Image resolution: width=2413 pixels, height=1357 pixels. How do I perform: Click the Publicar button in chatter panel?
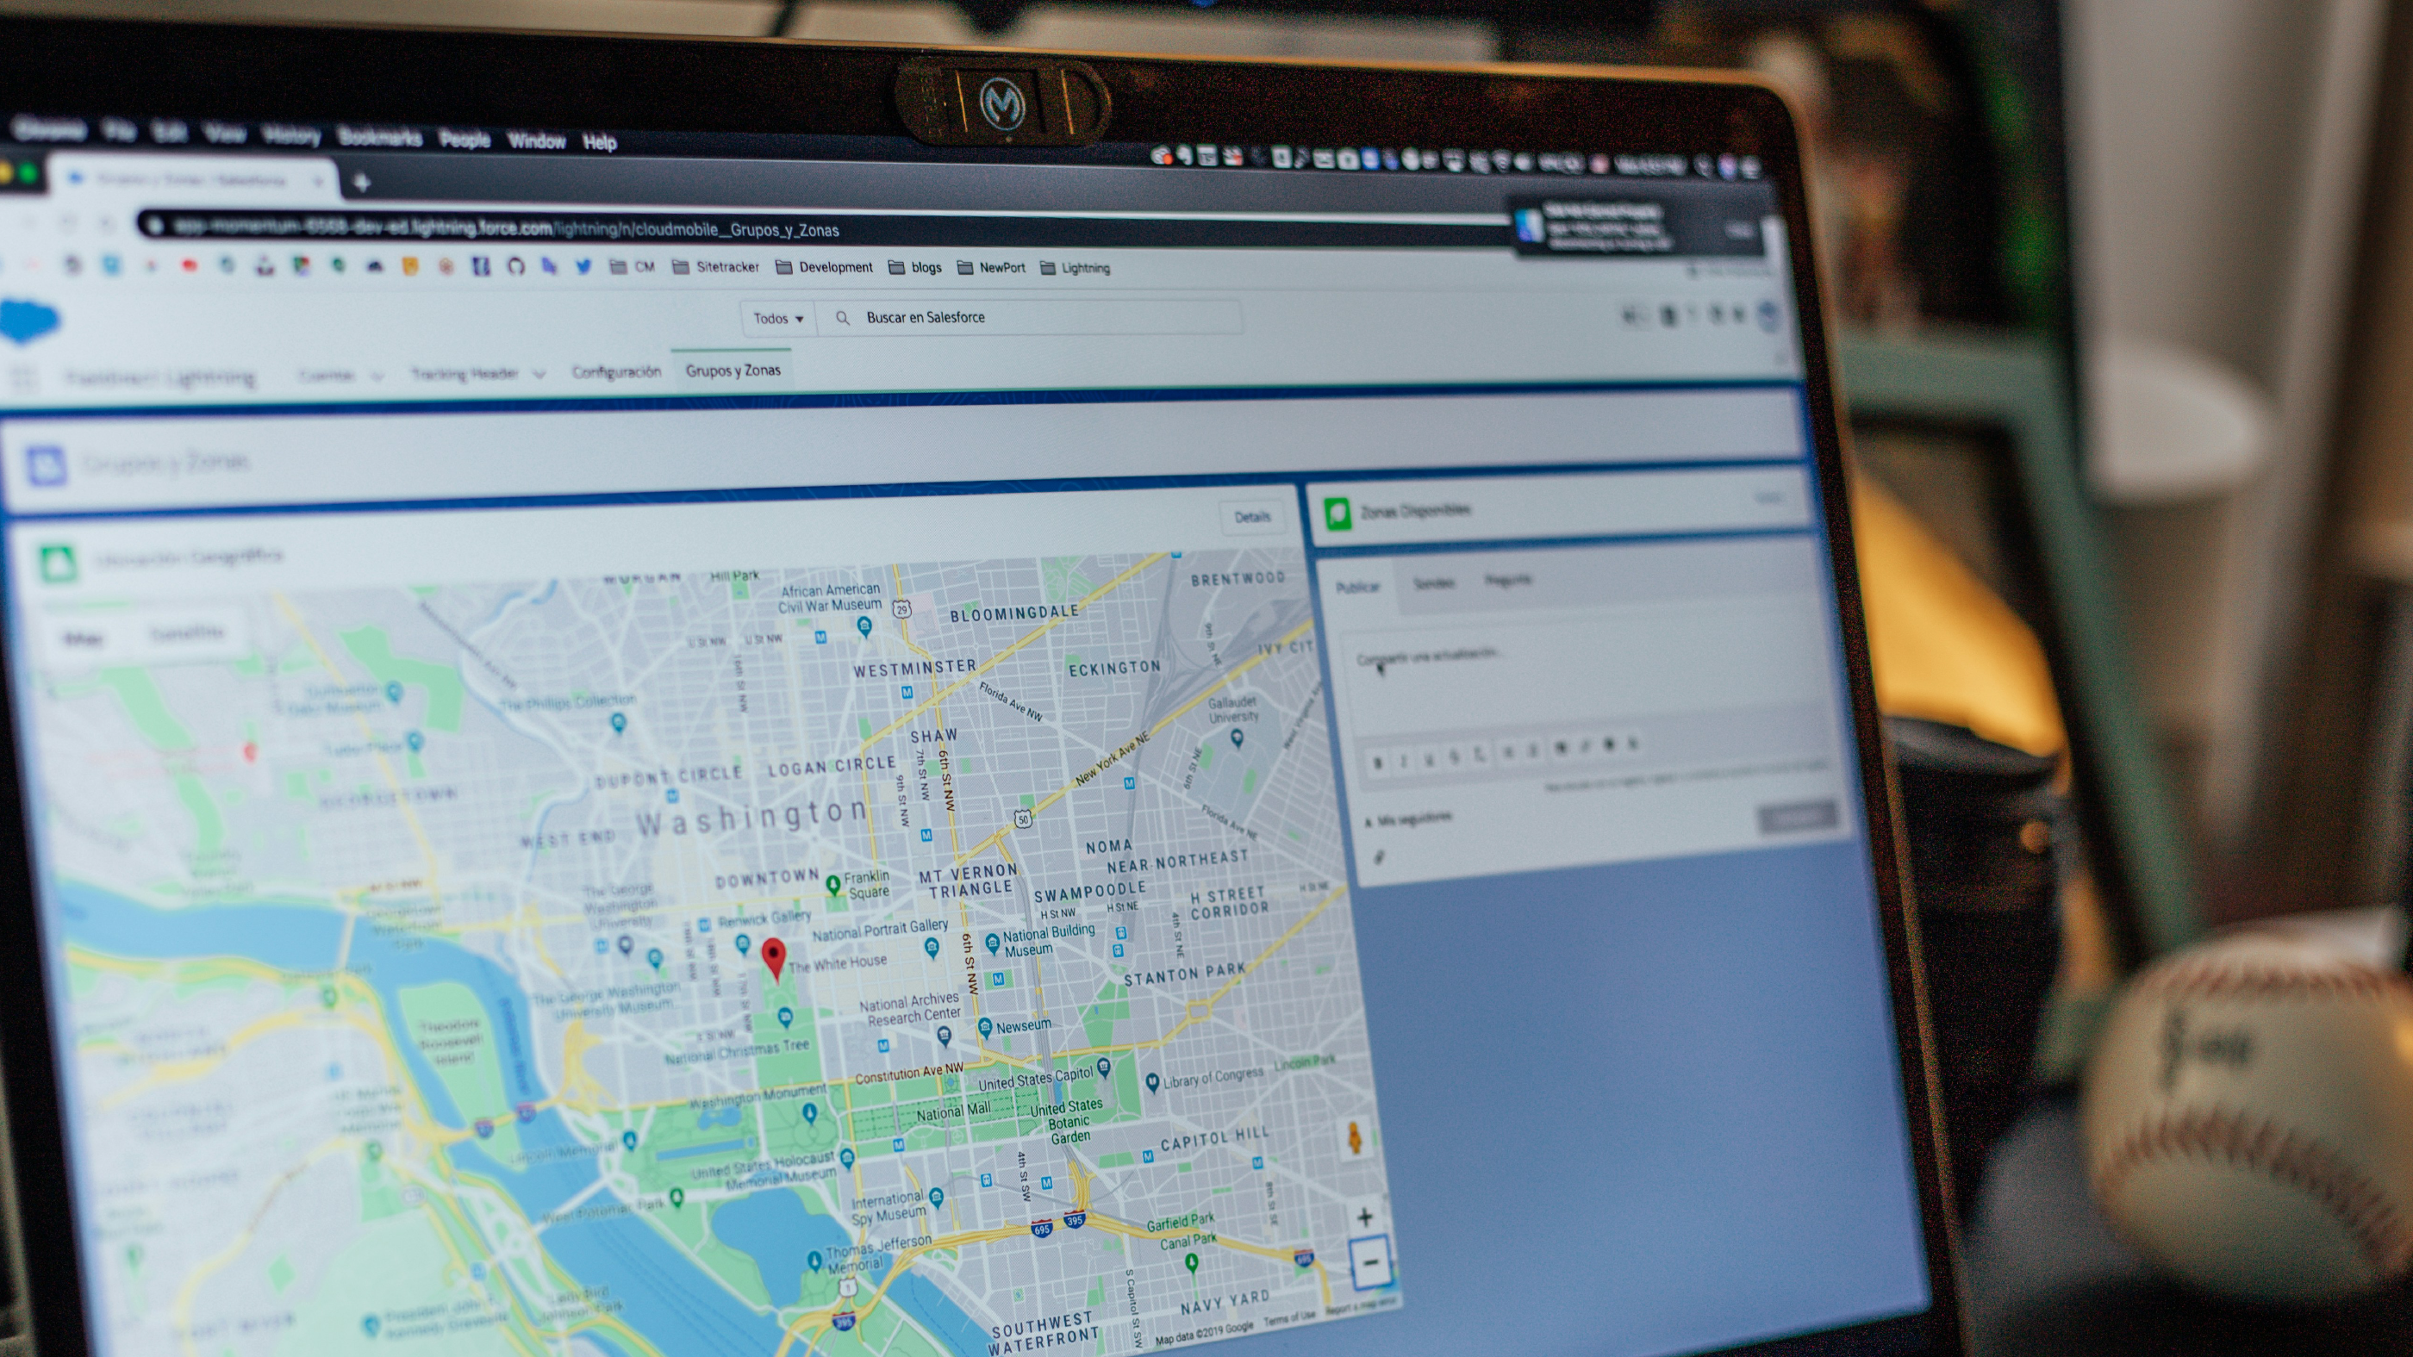1361,578
